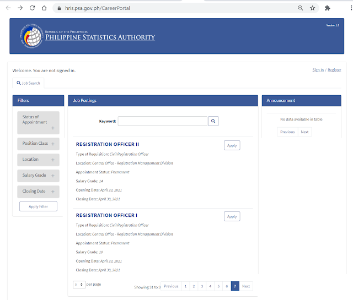
Task: Apply for Registration Officer II
Action: pos(232,145)
